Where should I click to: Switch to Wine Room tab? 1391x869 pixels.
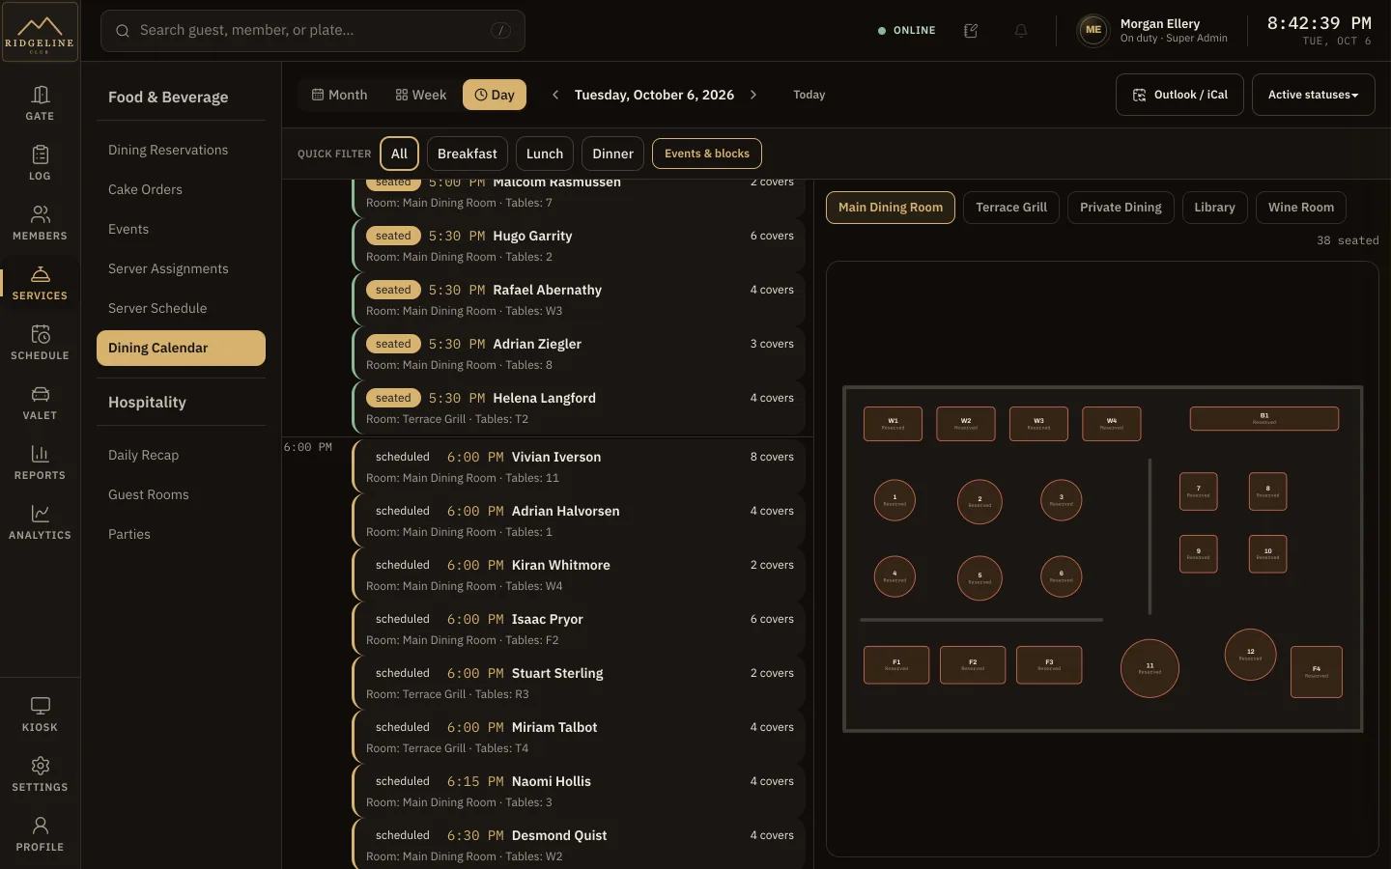(1301, 208)
